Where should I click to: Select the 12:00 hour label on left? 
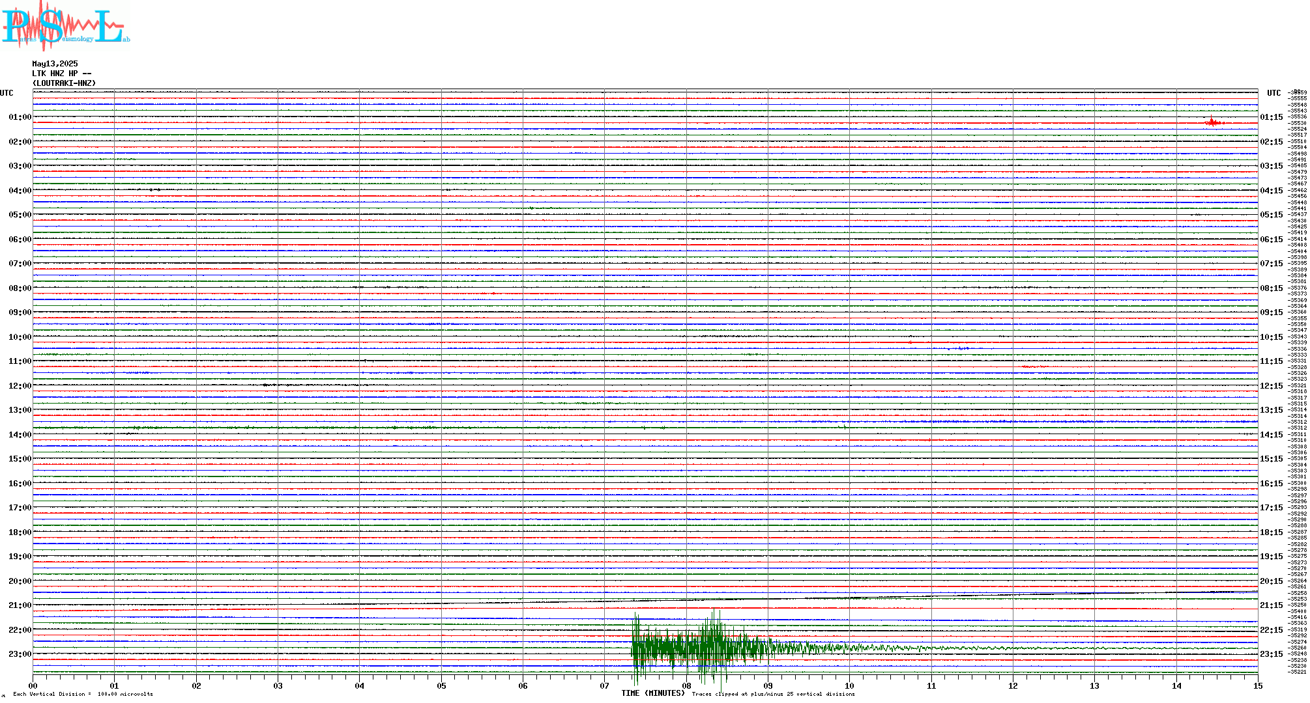tap(20, 386)
